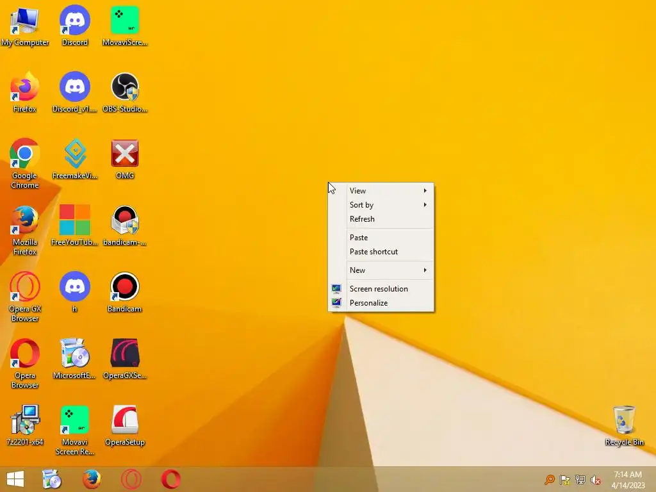Launch Firefox from the taskbar
Image resolution: width=656 pixels, height=492 pixels.
(x=92, y=479)
